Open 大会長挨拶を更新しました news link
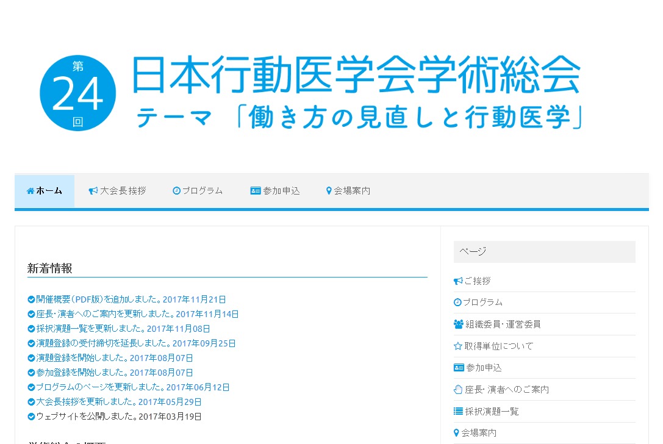This screenshot has height=444, width=663. (119, 402)
